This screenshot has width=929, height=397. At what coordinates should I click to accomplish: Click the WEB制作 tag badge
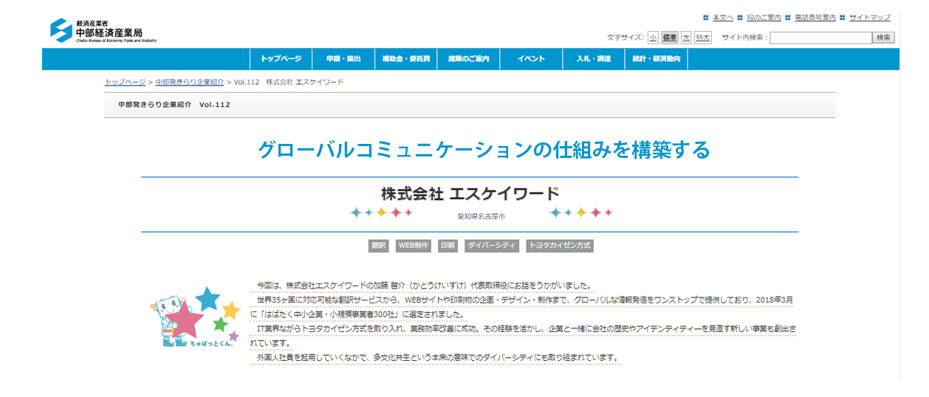pyautogui.click(x=414, y=246)
